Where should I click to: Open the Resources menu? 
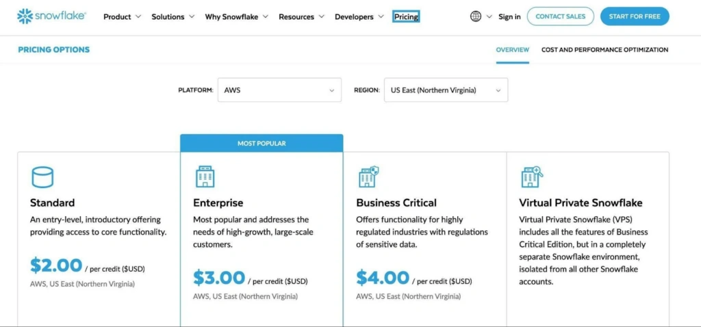[x=301, y=16]
